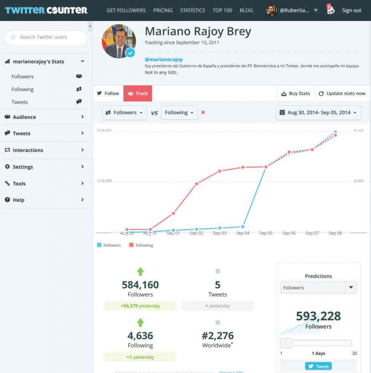Expand the Interactions section
The width and height of the screenshot is (371, 373).
point(82,150)
